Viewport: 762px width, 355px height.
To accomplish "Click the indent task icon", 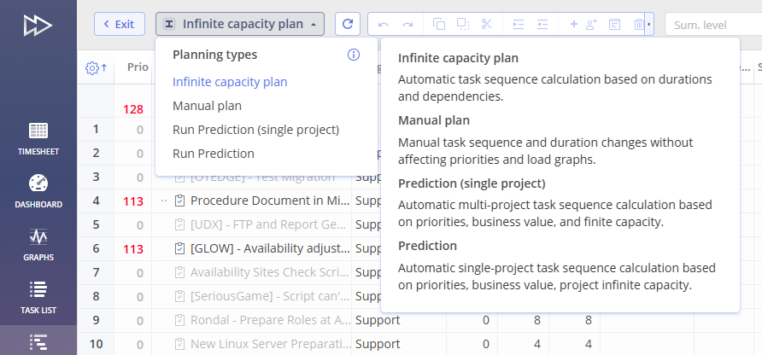I will (x=519, y=24).
